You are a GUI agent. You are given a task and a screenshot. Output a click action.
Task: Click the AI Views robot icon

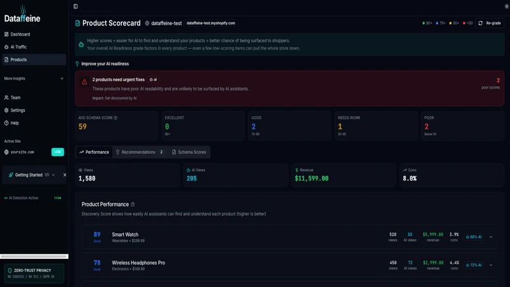click(x=188, y=170)
